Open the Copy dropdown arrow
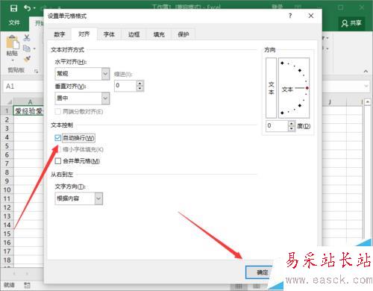The width and height of the screenshot is (373, 291). (34, 48)
